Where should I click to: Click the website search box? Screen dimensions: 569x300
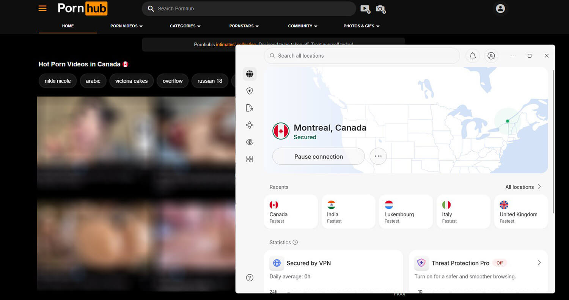pyautogui.click(x=249, y=8)
